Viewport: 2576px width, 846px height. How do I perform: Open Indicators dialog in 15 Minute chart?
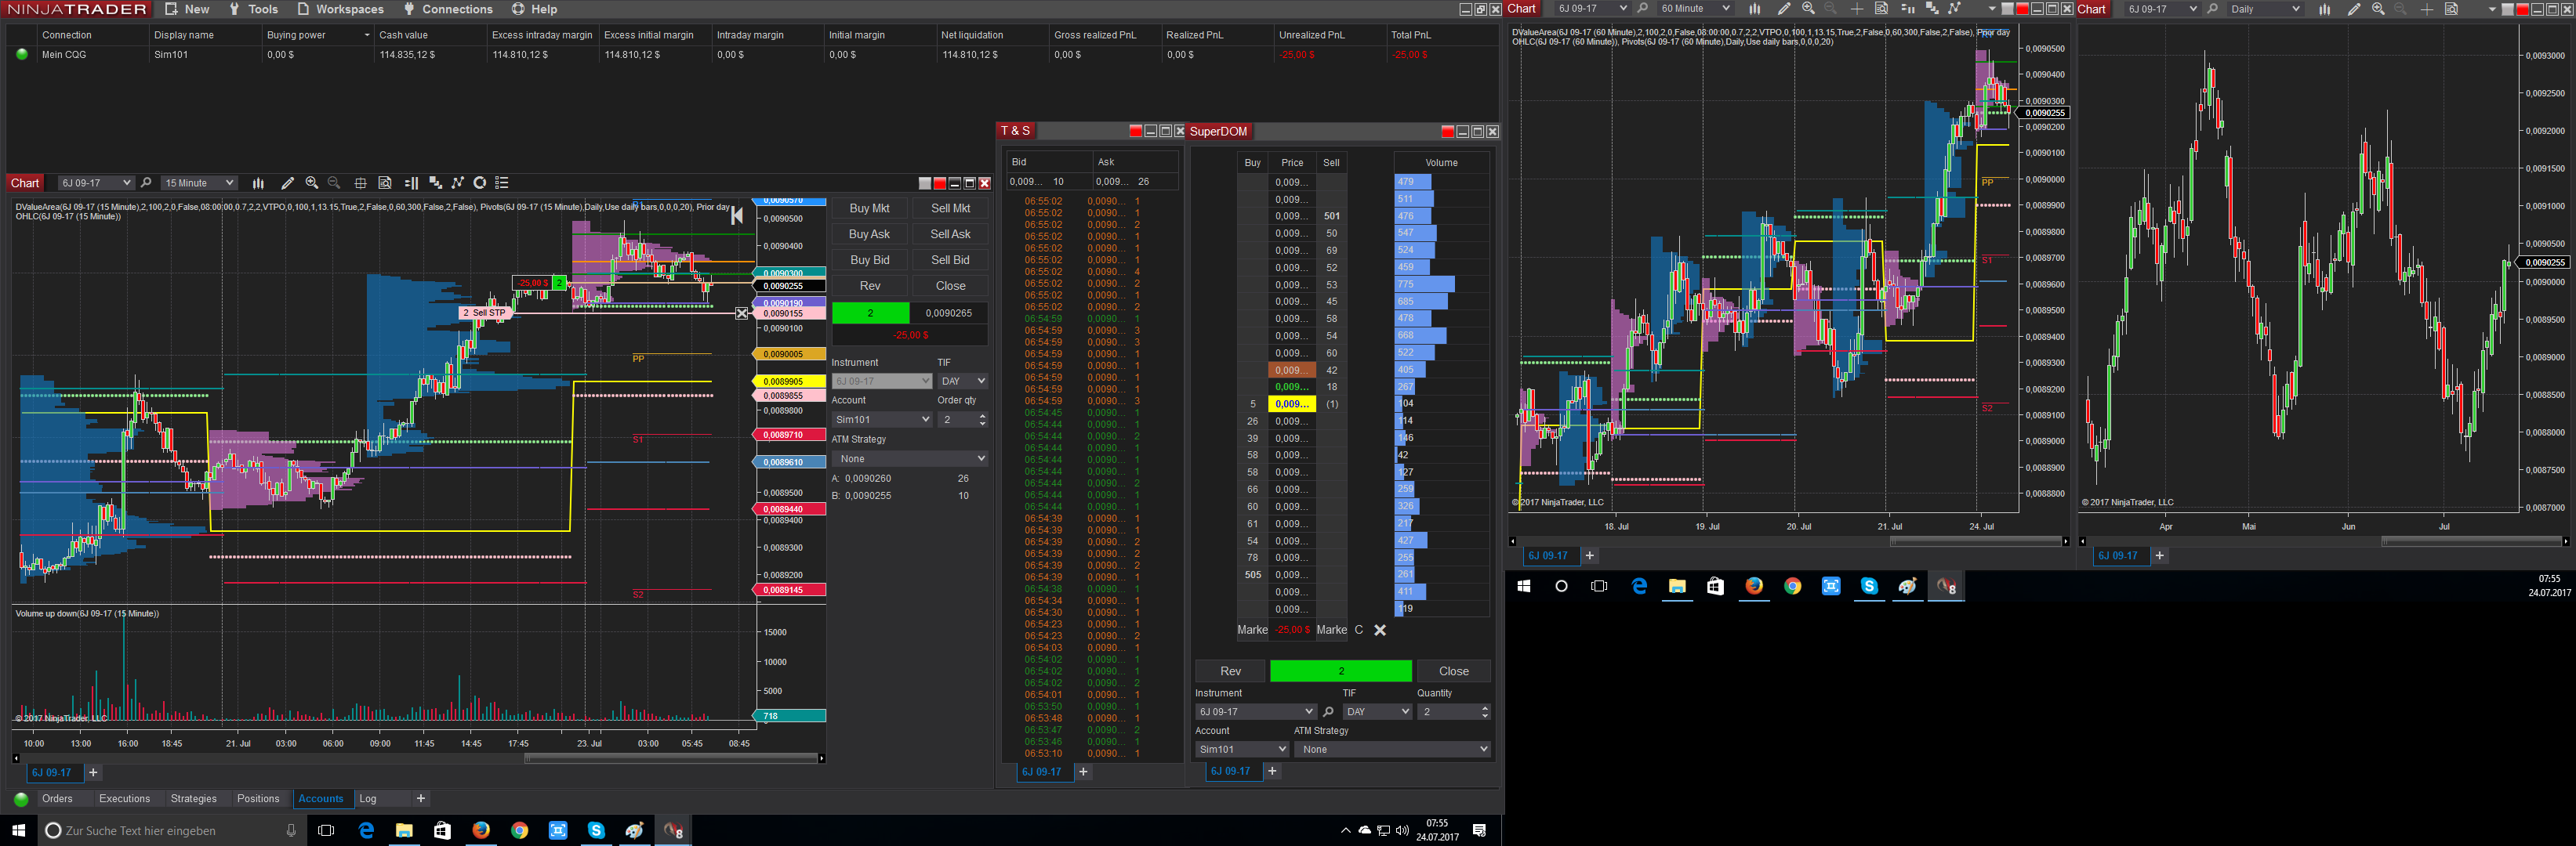pos(435,183)
